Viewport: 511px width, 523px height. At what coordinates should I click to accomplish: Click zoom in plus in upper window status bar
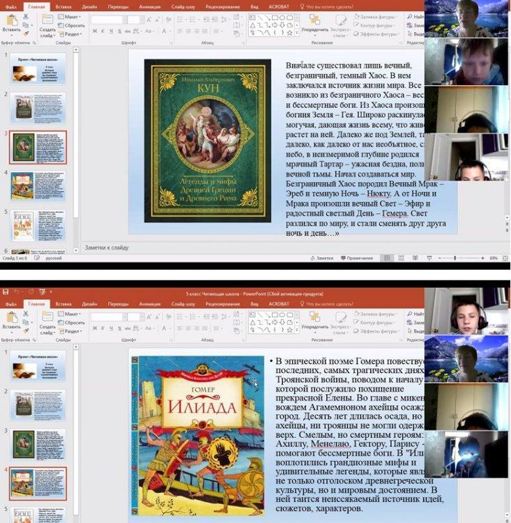pos(482,258)
